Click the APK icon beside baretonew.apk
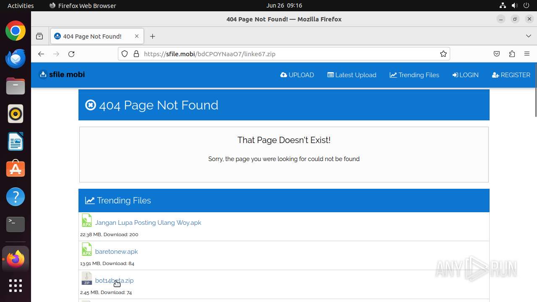 [x=86, y=249]
